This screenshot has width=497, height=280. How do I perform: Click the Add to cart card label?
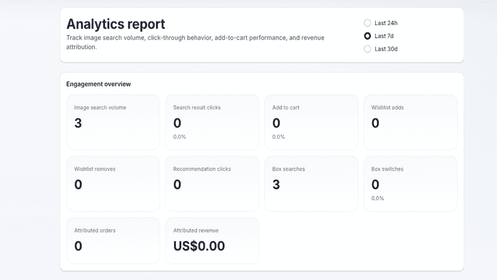[x=286, y=108]
